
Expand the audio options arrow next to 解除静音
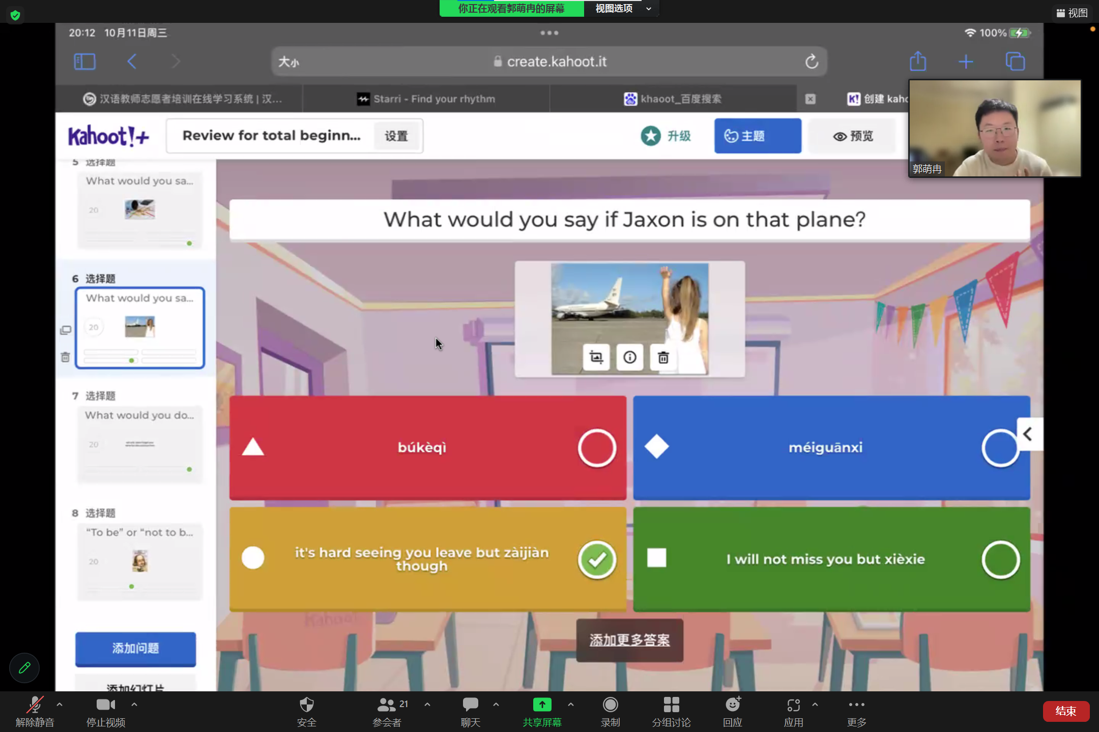(60, 705)
